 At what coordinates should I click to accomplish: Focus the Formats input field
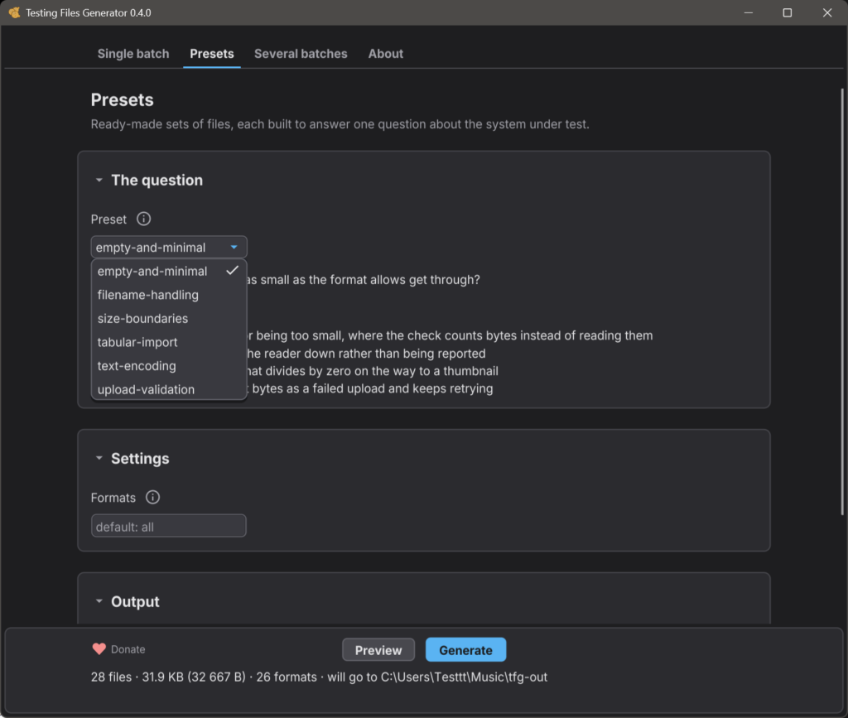click(169, 526)
